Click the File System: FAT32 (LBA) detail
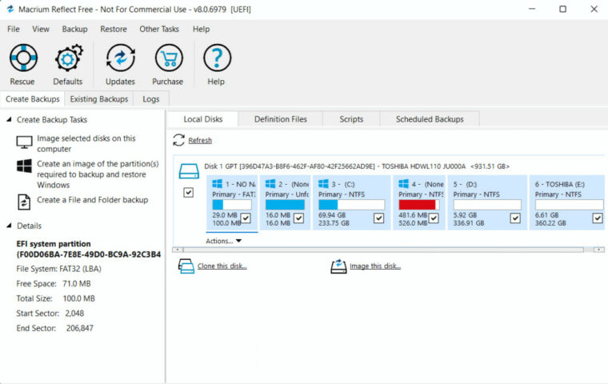 tap(58, 269)
